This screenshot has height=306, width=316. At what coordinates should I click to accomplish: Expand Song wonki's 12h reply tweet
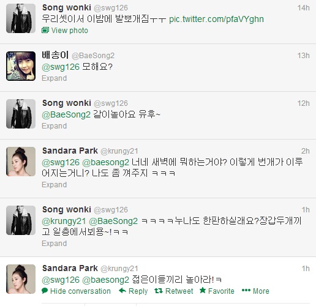click(54, 126)
